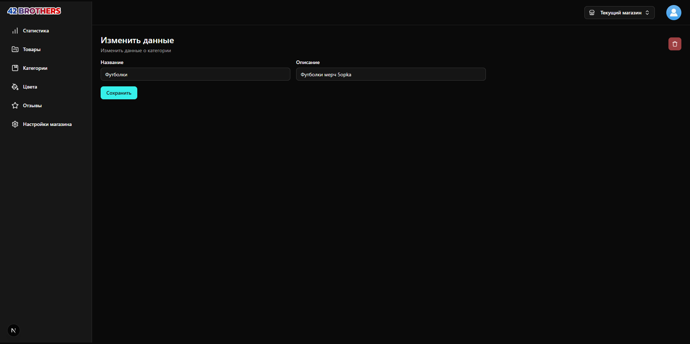Open the Настройки магазина menu label

coord(47,125)
